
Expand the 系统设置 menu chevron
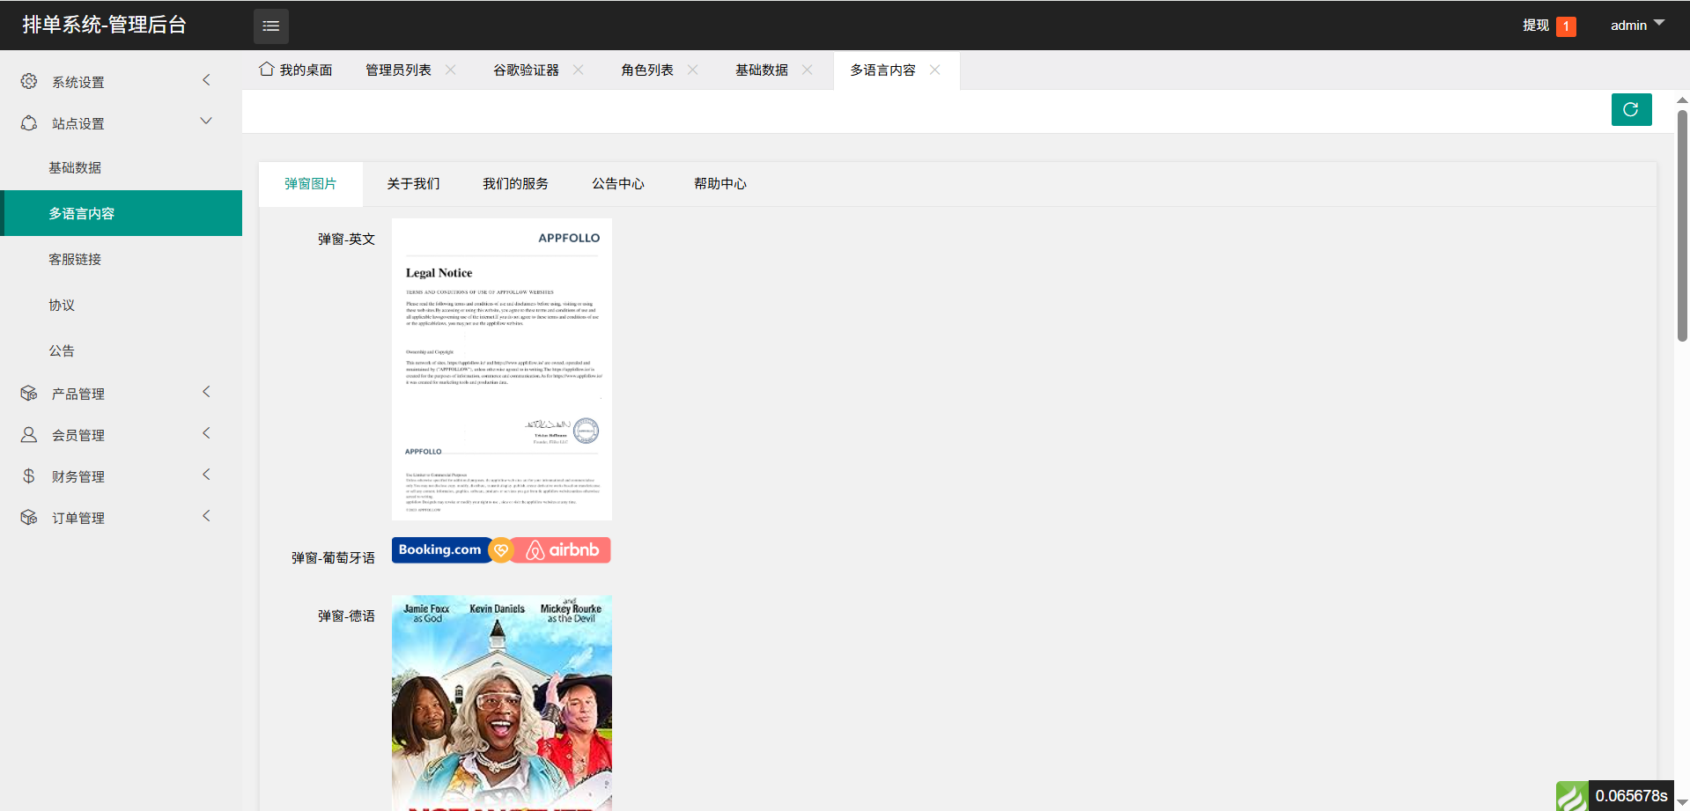(206, 80)
